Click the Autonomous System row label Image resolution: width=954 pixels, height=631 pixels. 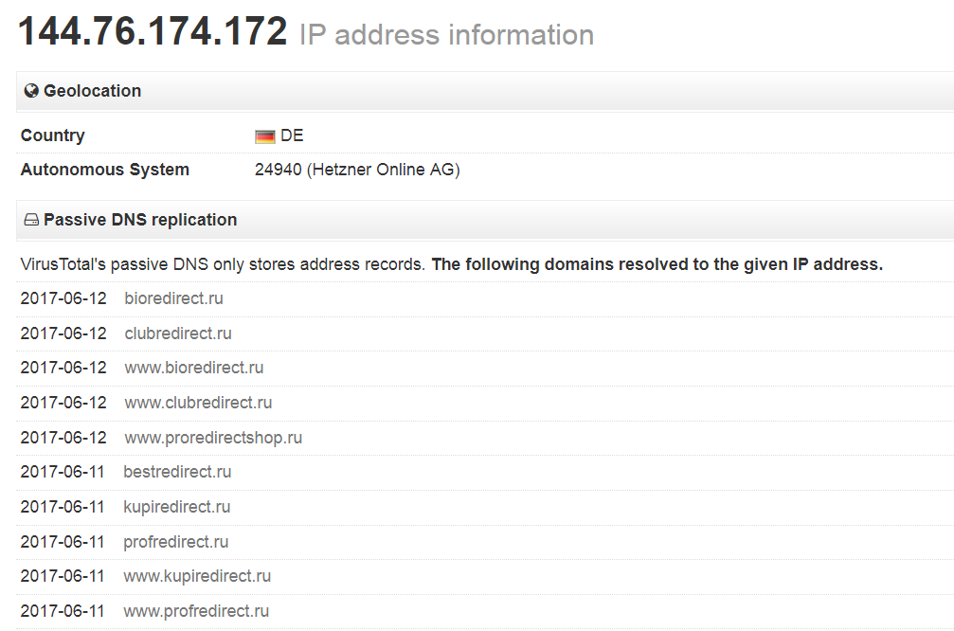coord(105,171)
